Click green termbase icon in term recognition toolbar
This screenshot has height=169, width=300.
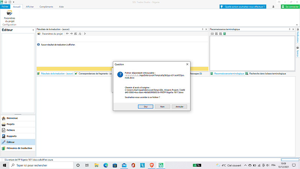pyautogui.click(x=225, y=34)
